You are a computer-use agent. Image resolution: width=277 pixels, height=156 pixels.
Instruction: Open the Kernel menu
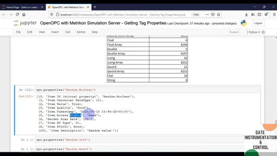tap(81, 32)
